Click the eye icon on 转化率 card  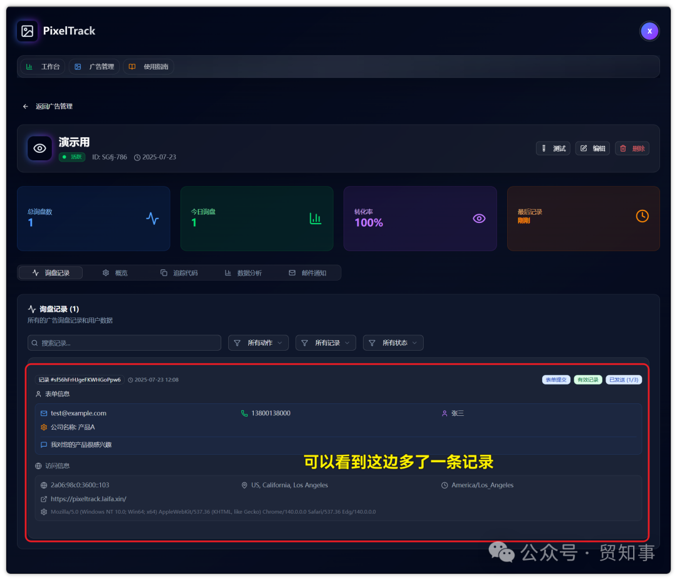(x=479, y=217)
